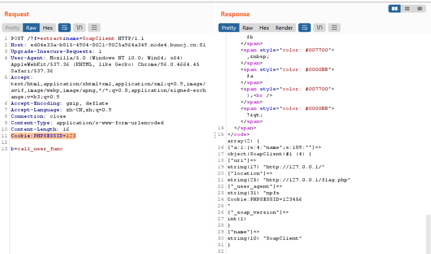Click string(10) "SoapClient" response line
Viewport: 431px width, 254px height.
coord(264,238)
